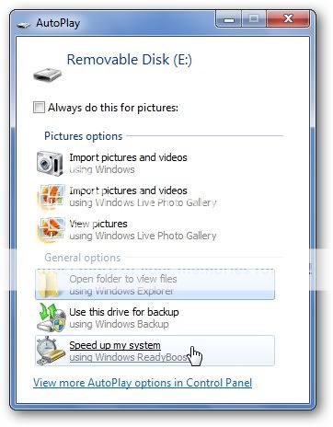
Task: Choose Open folder to view files
Action: 155,284
